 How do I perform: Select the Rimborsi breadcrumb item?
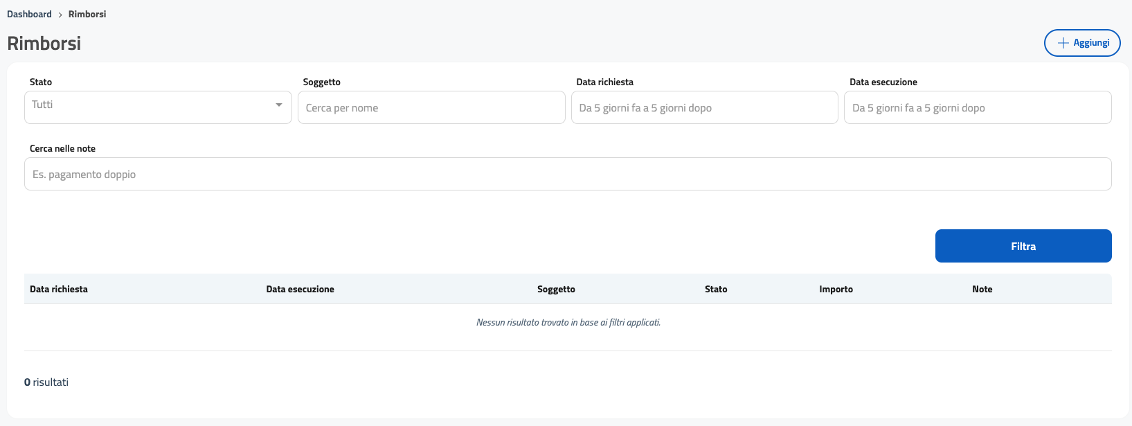coord(87,14)
